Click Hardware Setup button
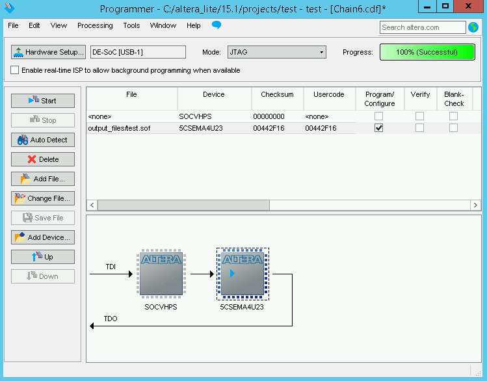Viewport: 487px width, 381px height. click(49, 52)
